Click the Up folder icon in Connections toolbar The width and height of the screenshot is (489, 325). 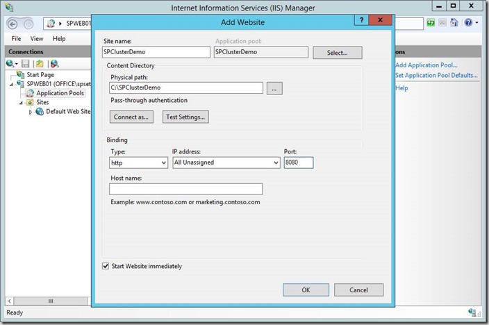(40, 64)
